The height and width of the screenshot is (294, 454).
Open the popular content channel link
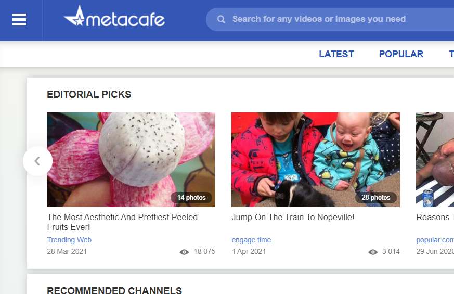435,240
